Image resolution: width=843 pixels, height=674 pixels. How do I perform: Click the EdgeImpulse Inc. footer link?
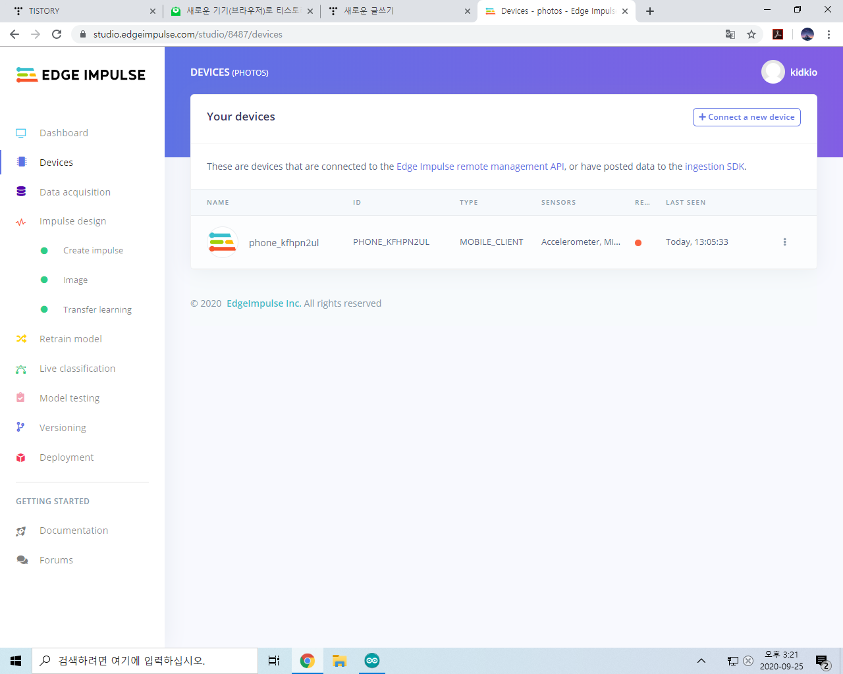click(x=263, y=303)
